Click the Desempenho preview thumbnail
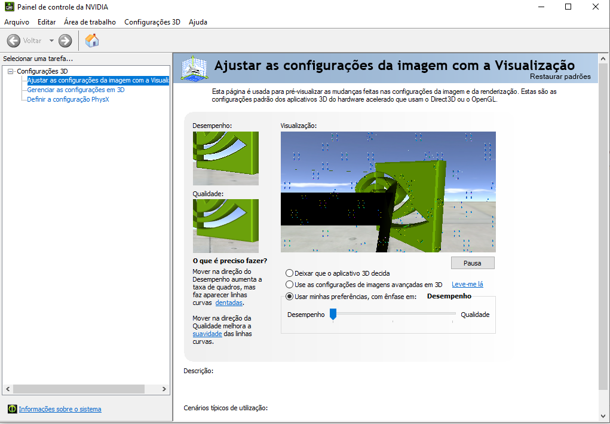The image size is (610, 424). tap(226, 158)
